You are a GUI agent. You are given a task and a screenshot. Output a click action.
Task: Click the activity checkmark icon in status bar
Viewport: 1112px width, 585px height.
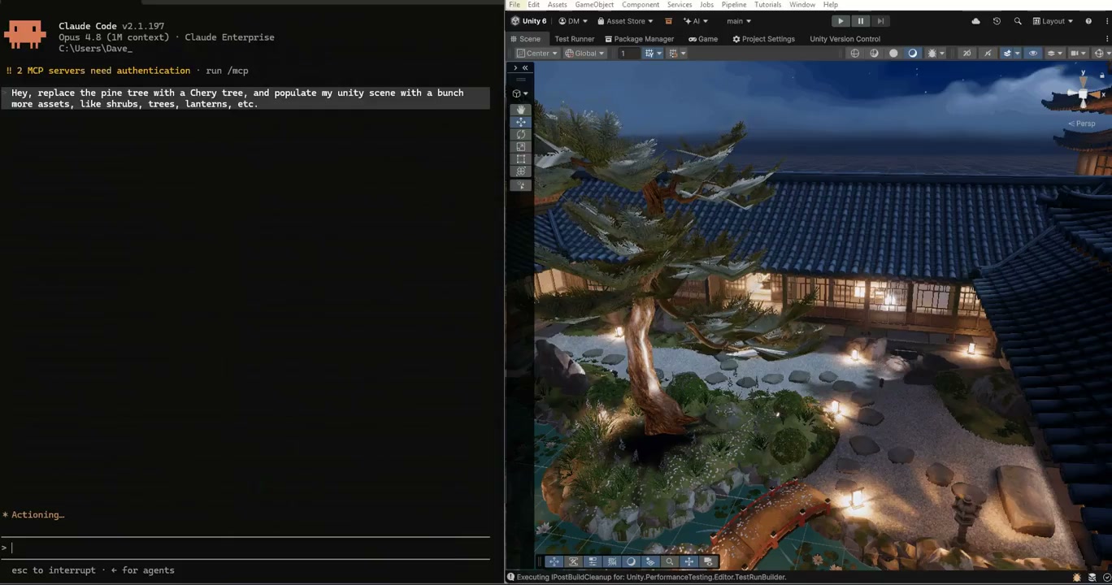(1106, 578)
